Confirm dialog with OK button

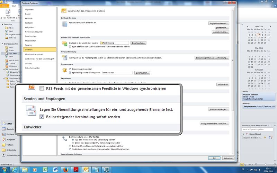pyautogui.click(x=214, y=158)
